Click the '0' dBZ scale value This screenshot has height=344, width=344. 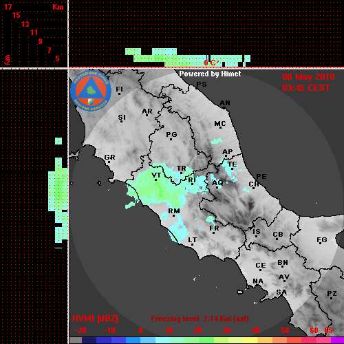(140, 330)
